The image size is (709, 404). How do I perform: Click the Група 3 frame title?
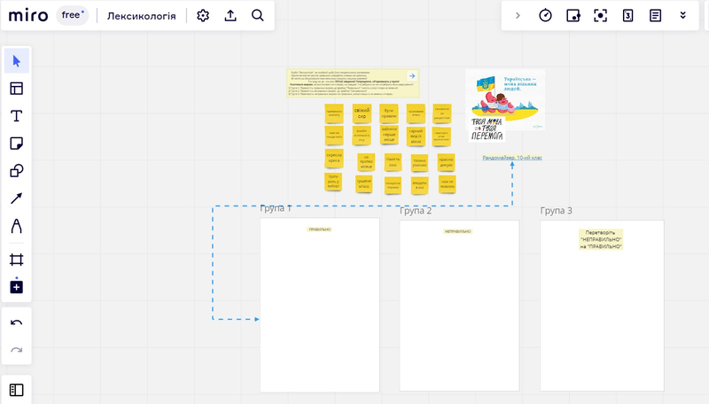557,211
